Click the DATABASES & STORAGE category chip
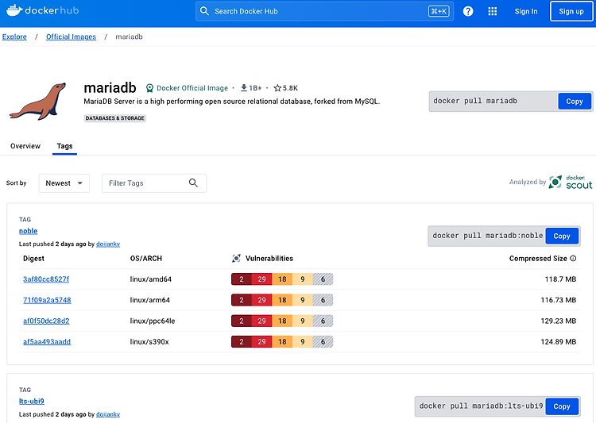596x423 pixels. pyautogui.click(x=114, y=118)
